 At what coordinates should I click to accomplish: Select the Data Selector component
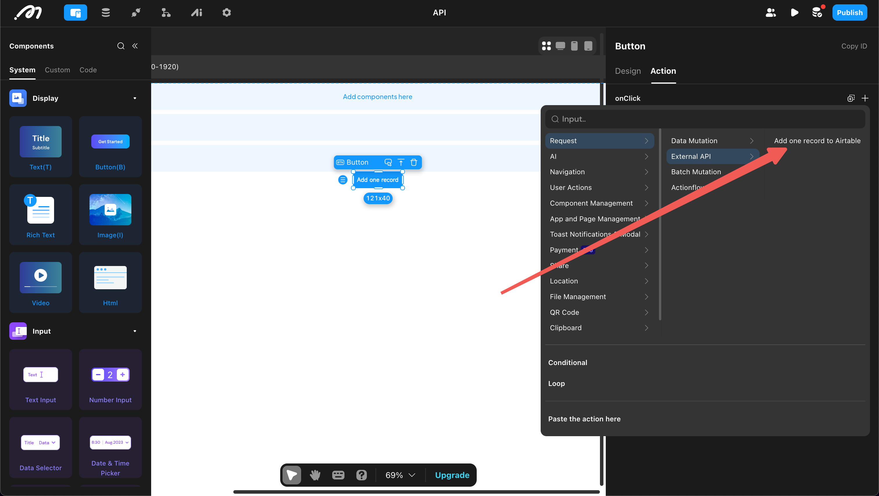point(41,447)
